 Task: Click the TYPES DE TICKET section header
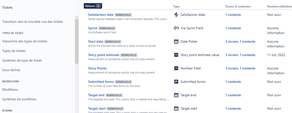13,33
